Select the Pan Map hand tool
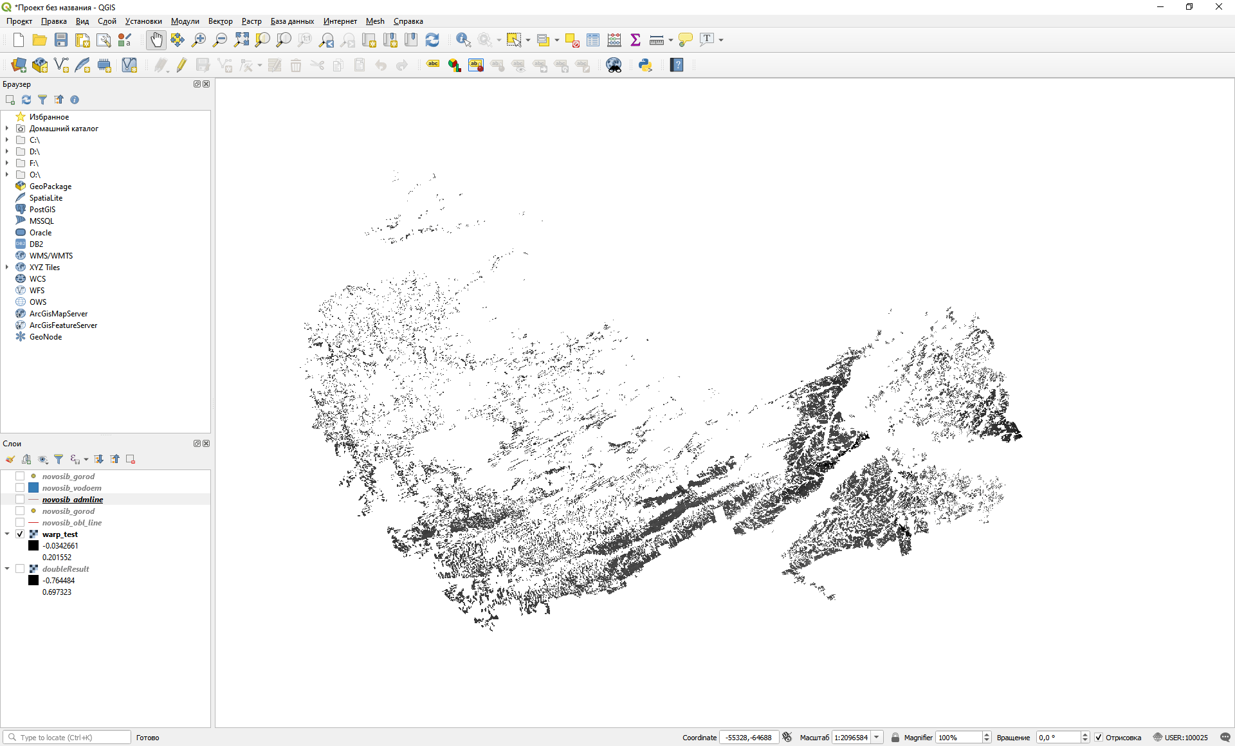1235x746 pixels. pos(156,40)
